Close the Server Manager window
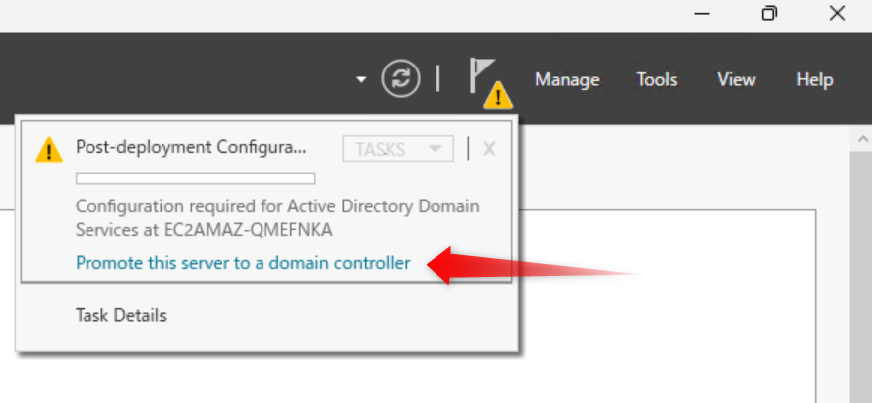 coord(837,13)
